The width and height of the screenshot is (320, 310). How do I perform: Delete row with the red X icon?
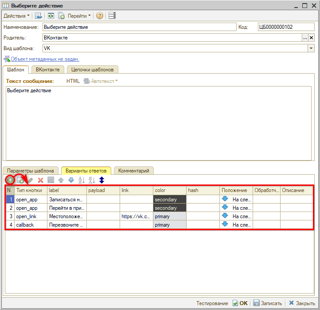click(40, 180)
